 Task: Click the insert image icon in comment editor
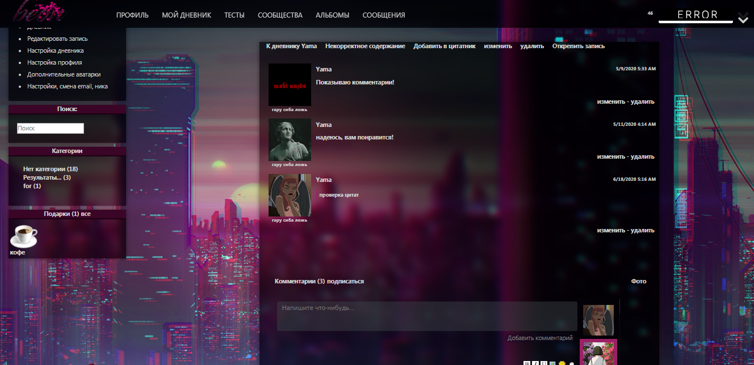pyautogui.click(x=552, y=363)
